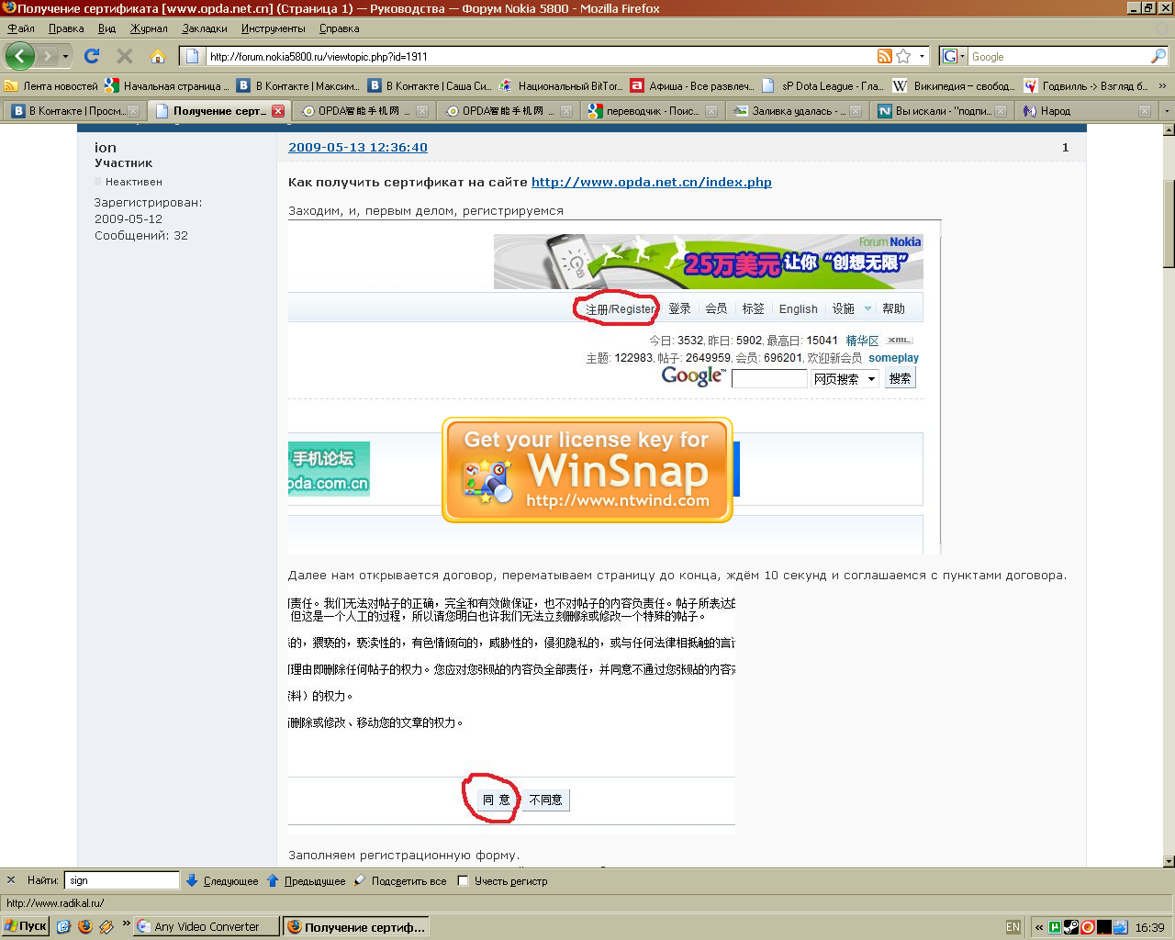
Task: Reload the current page
Action: pyautogui.click(x=92, y=56)
